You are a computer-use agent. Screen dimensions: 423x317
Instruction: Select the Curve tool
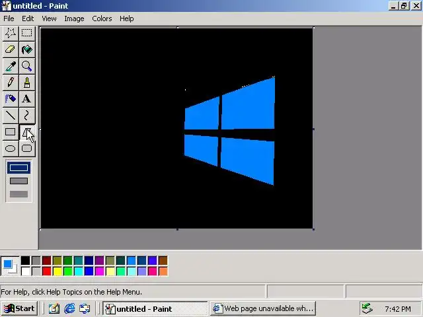pos(27,116)
